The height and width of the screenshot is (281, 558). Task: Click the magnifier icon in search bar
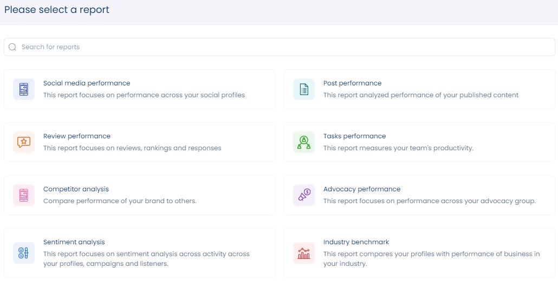[x=12, y=47]
